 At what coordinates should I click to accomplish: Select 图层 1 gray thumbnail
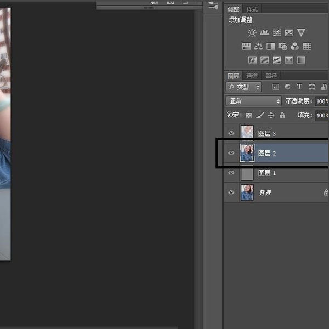point(247,173)
